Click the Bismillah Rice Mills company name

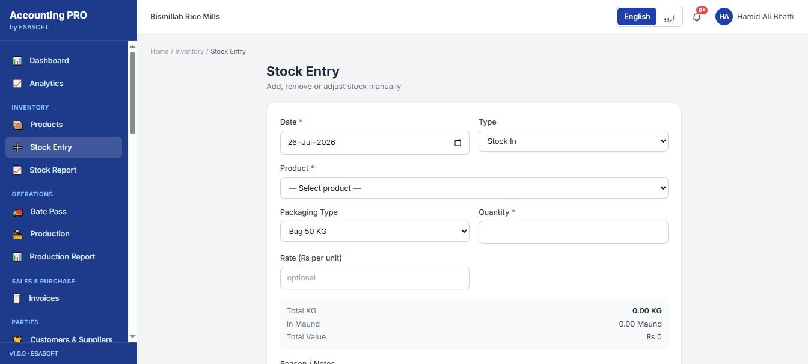point(185,17)
